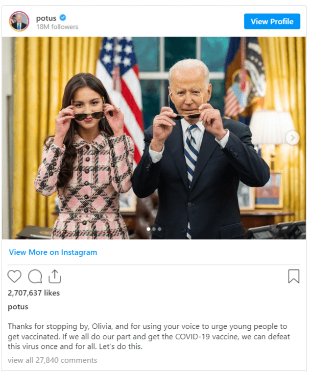Open comments with the speech bubble icon

[x=35, y=276]
